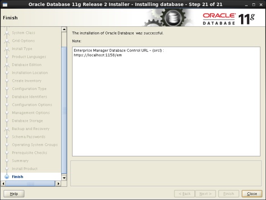Viewport: 266px width, 200px height.
Task: Minimize the installer window
Action: pyautogui.click(x=247, y=5)
